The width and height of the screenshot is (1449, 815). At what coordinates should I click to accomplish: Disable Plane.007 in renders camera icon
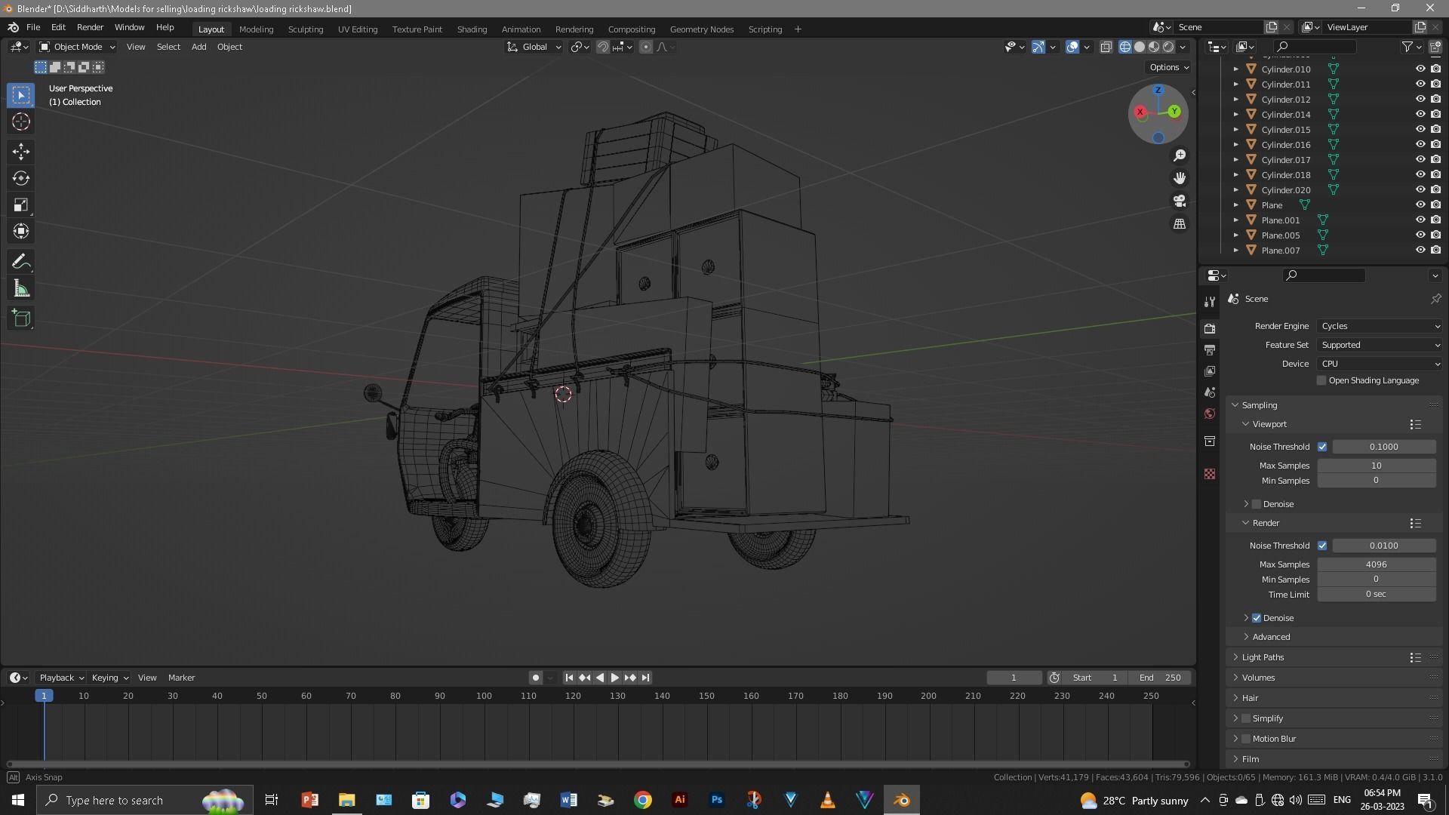(1435, 250)
